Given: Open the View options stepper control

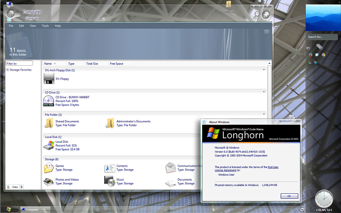Looking at the screenshot, I should pos(22,187).
